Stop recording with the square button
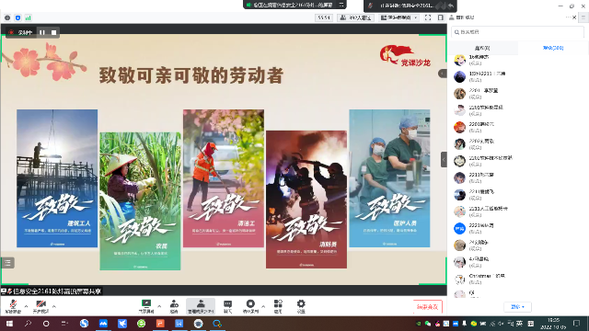This screenshot has height=331, width=589. 53,33
